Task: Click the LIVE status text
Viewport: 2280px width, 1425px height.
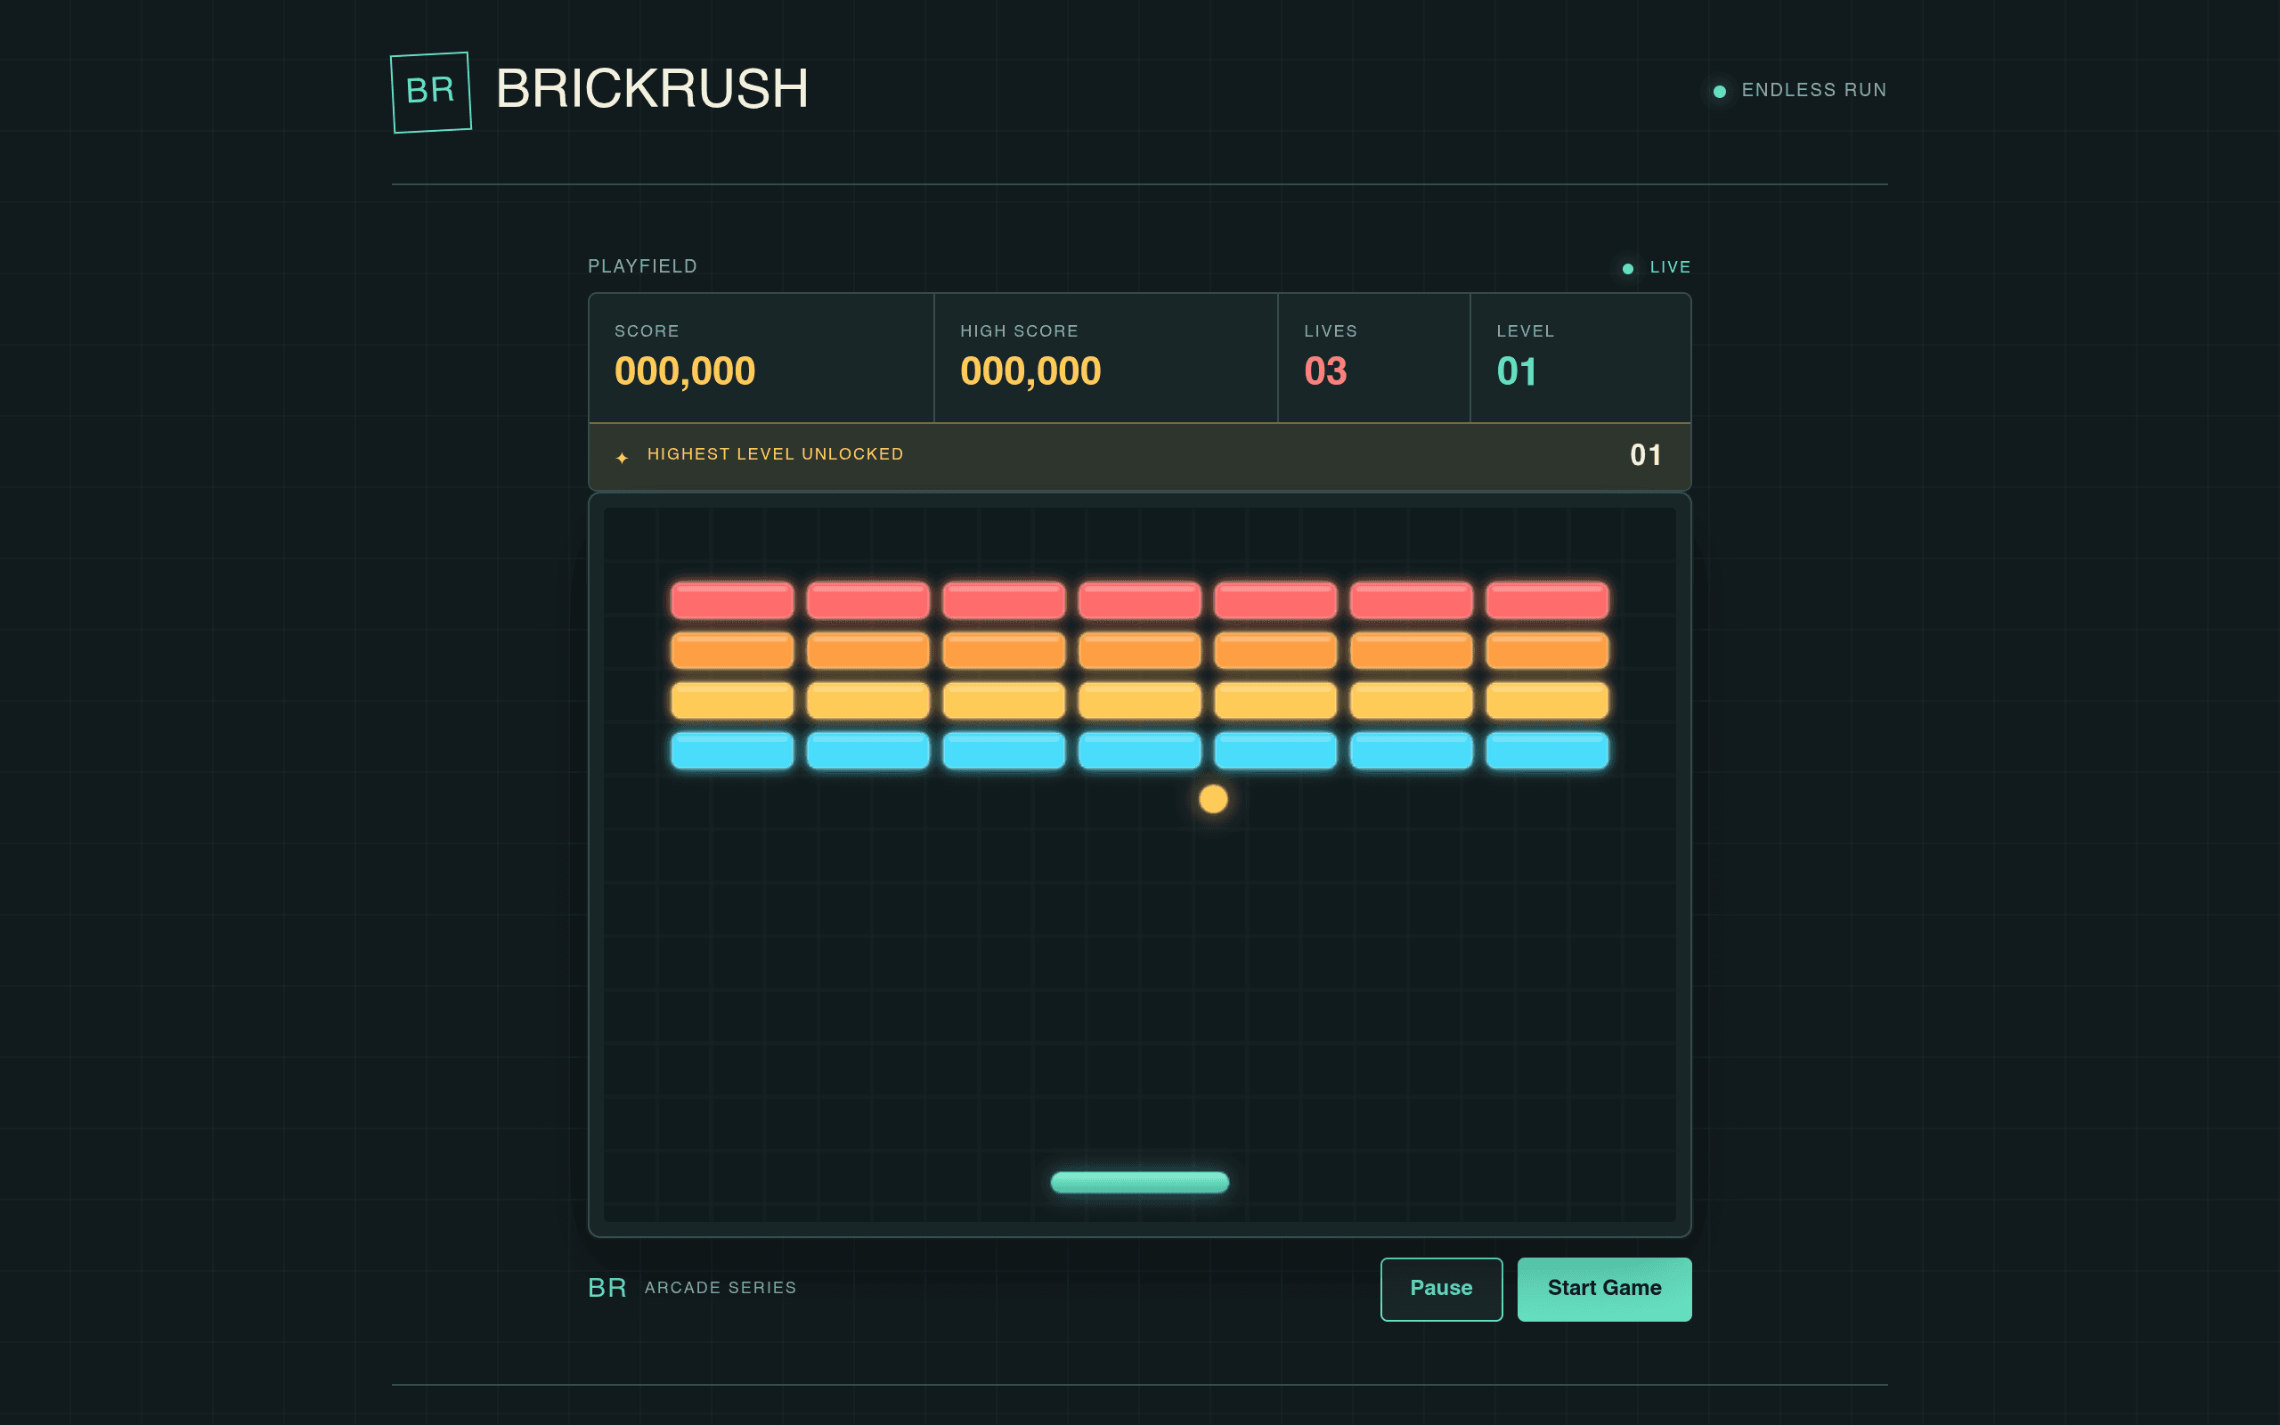Action: coord(1671,268)
